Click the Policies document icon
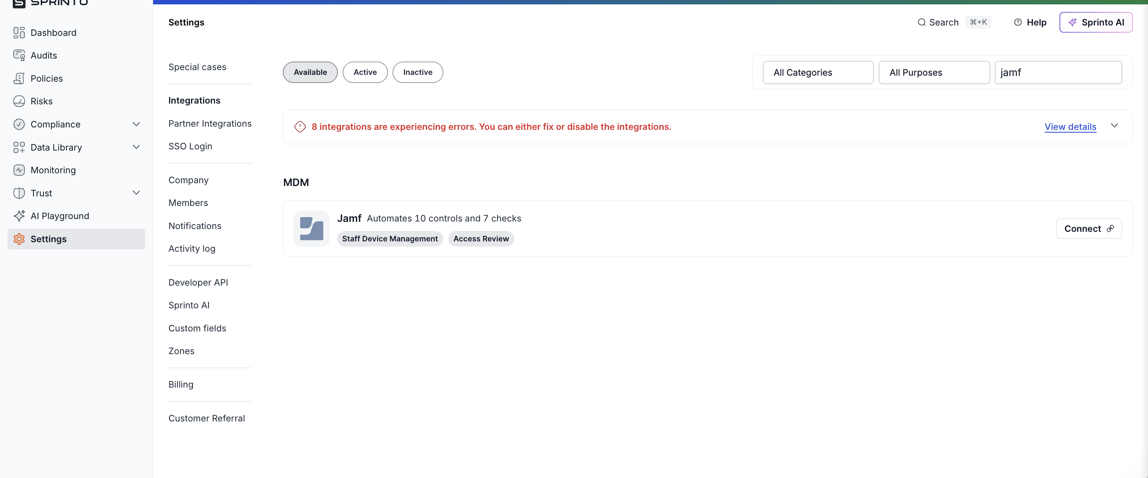This screenshot has width=1148, height=478. pyautogui.click(x=19, y=78)
